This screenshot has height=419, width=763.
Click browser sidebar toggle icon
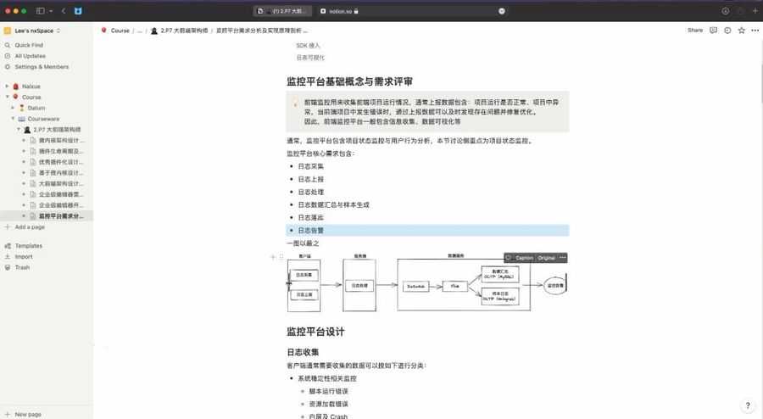pyautogui.click(x=41, y=11)
